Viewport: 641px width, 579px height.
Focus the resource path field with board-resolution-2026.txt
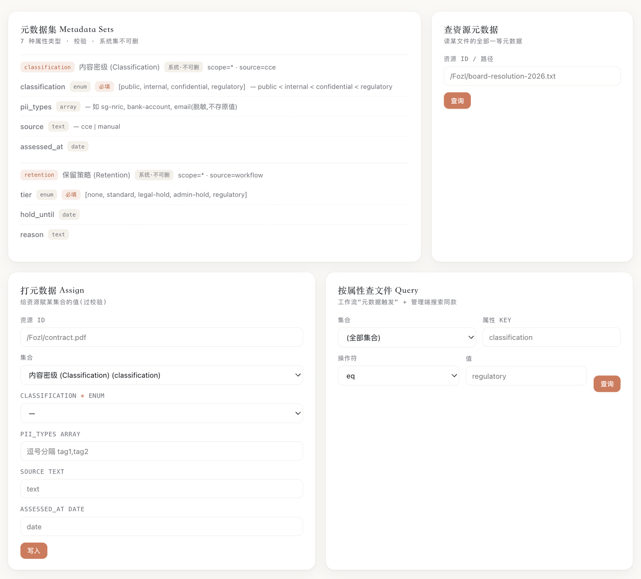(532, 76)
